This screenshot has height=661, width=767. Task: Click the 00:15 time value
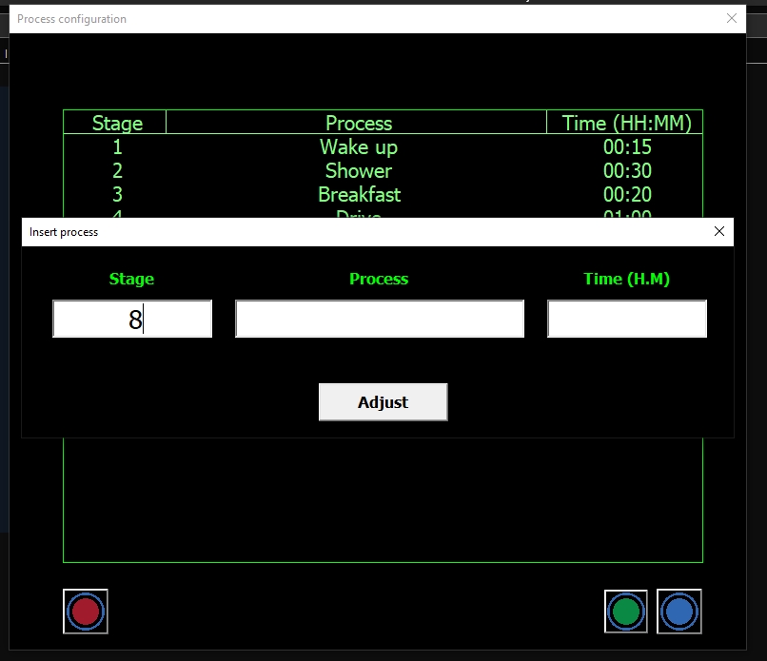pyautogui.click(x=627, y=147)
